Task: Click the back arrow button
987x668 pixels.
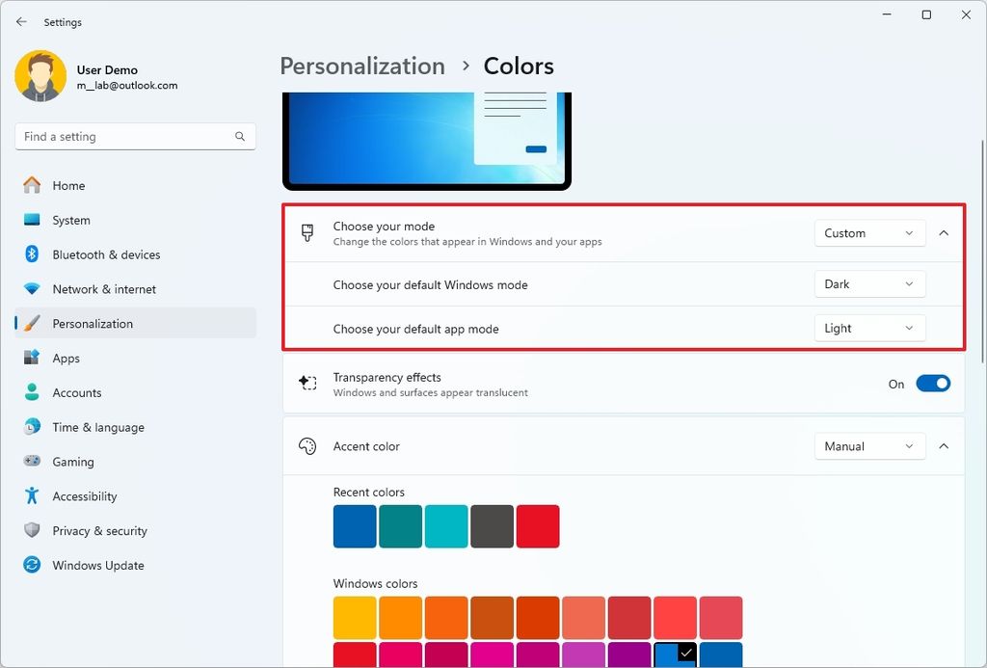Action: [x=21, y=21]
